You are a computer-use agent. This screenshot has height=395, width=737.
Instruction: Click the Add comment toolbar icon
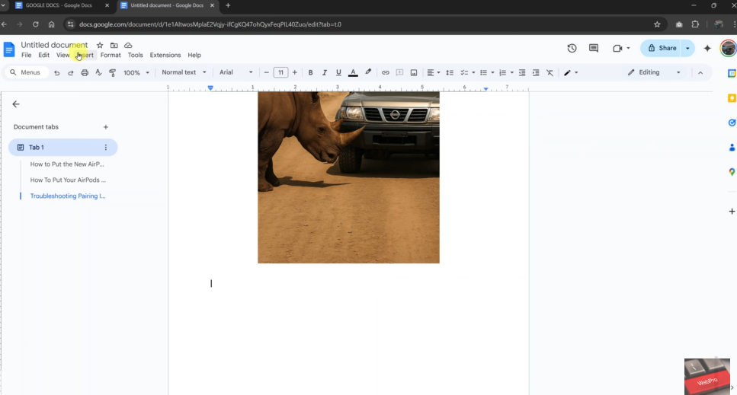tap(399, 73)
